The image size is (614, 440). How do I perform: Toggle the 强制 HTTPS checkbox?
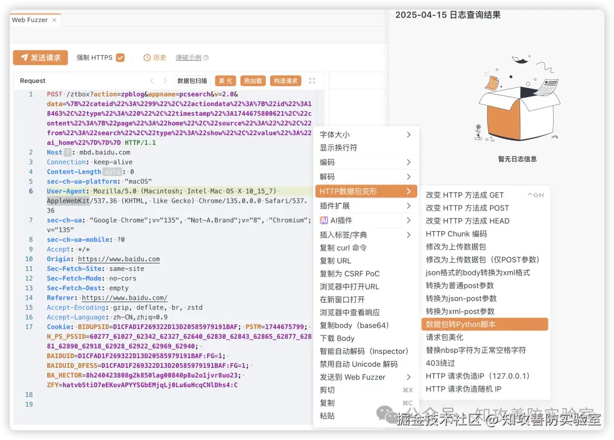(x=120, y=57)
